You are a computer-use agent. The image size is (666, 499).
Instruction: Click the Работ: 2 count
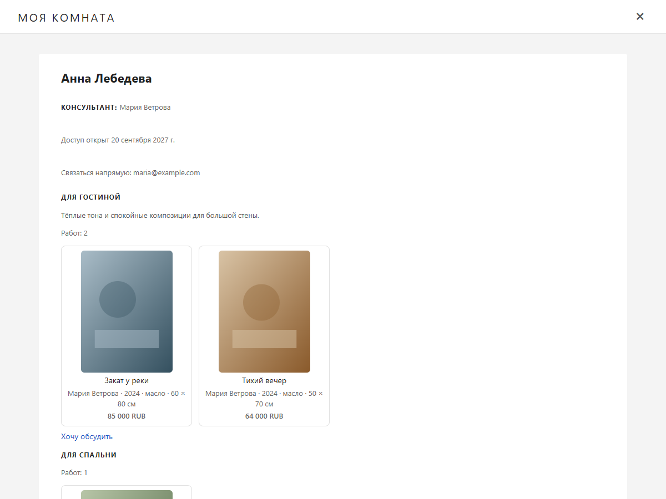pyautogui.click(x=74, y=233)
